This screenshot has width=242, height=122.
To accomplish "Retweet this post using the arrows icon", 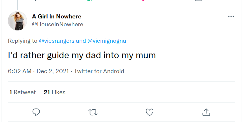I will [93, 112].
